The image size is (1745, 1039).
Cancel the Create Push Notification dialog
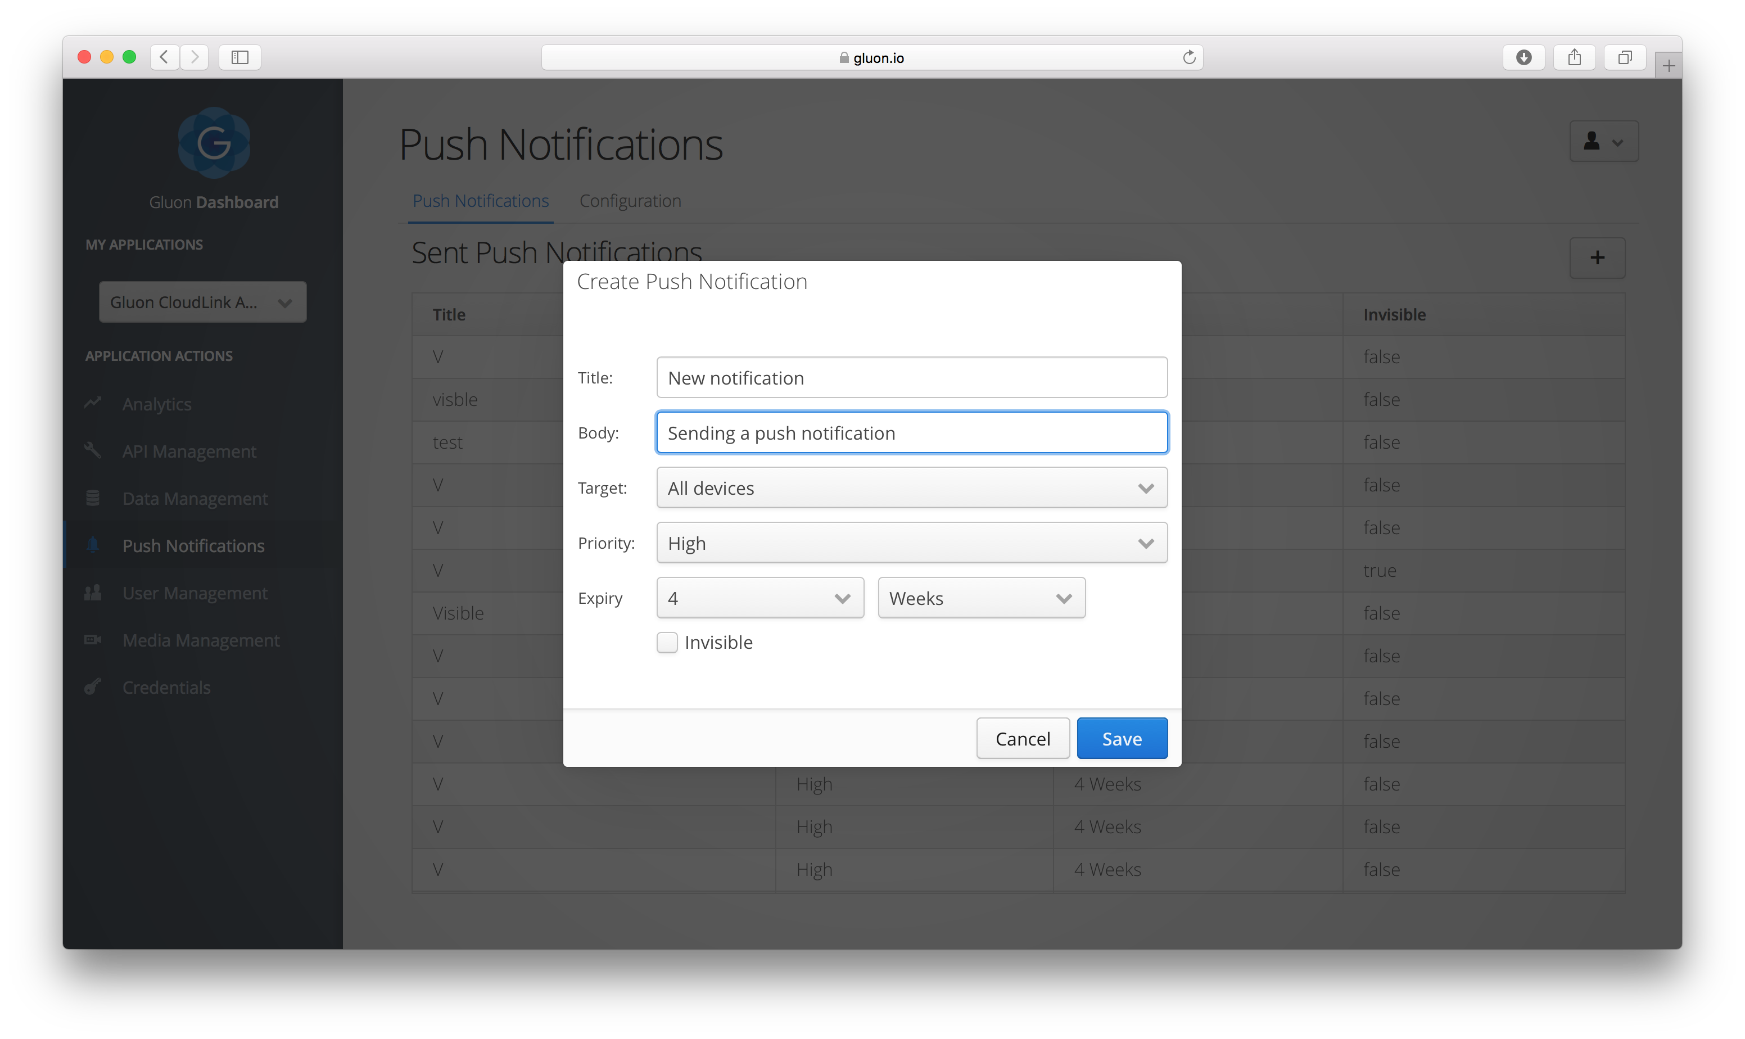(x=1022, y=737)
